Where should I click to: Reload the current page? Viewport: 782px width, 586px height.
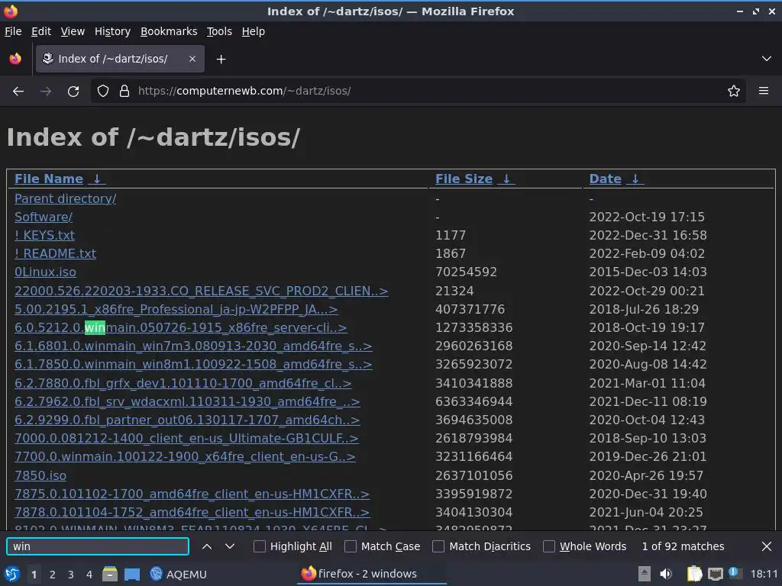[73, 92]
